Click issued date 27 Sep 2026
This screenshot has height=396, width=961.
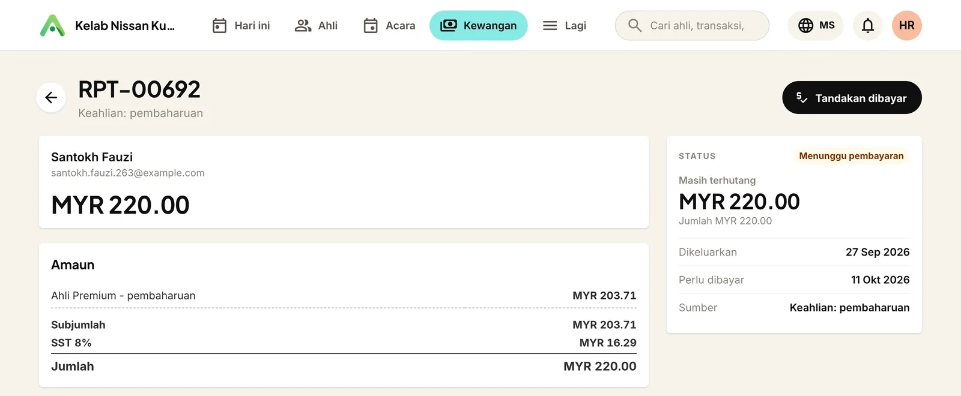pos(878,252)
